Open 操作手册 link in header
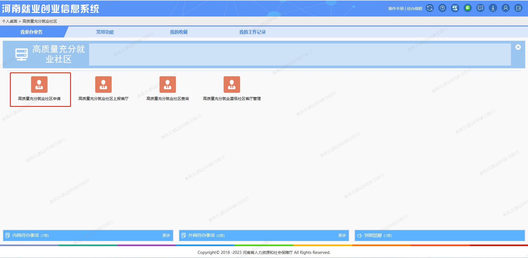 396,9
